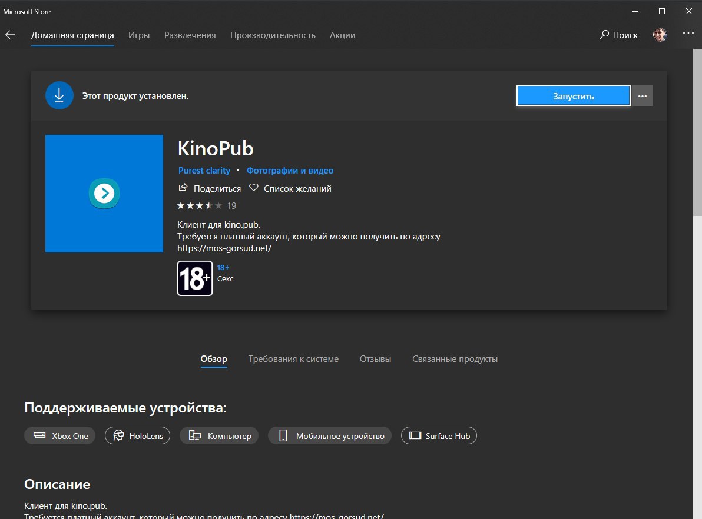
Task: Click the blue download status icon
Action: tap(59, 95)
